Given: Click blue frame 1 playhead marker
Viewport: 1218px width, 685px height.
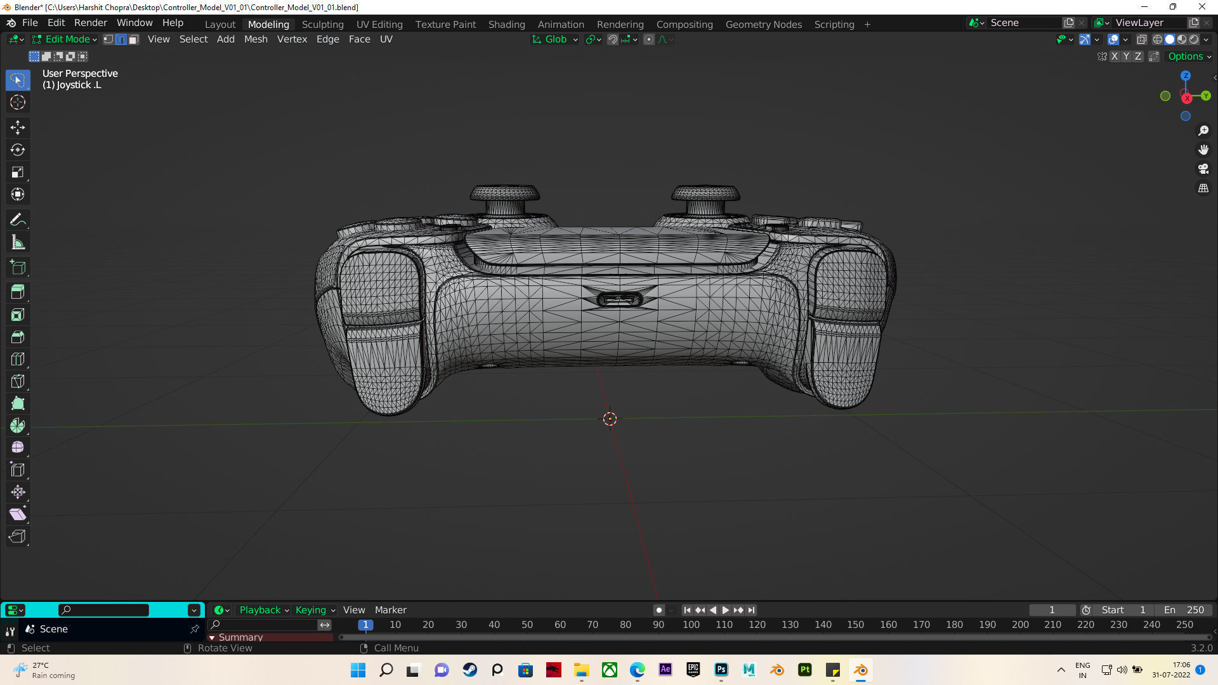Looking at the screenshot, I should coord(365,625).
